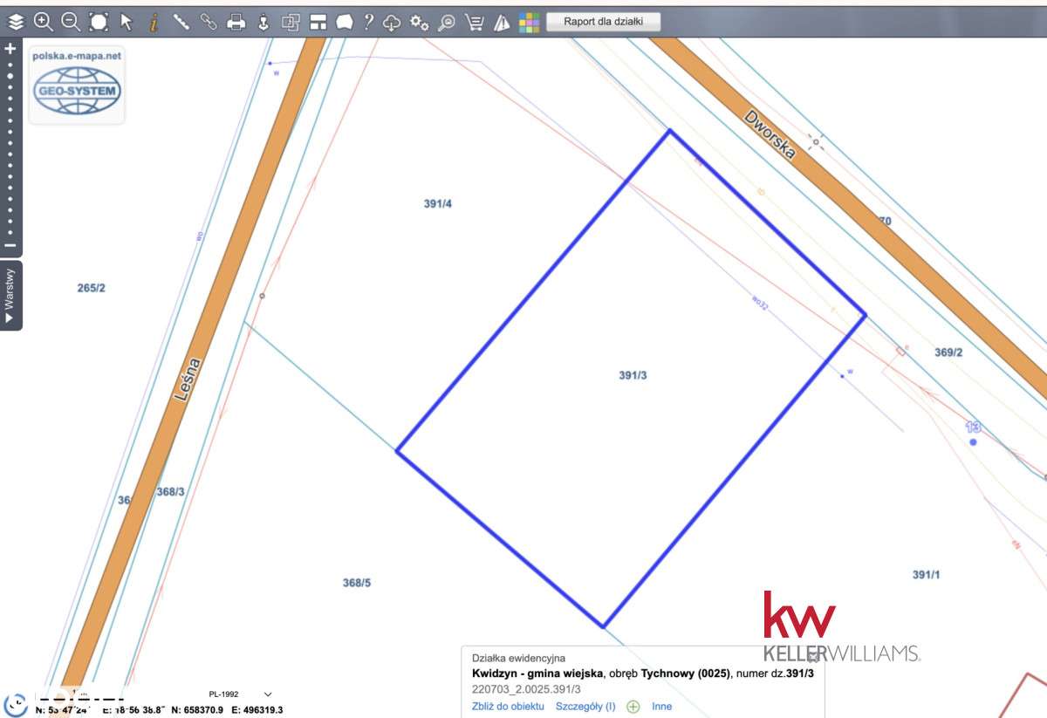Click the street view figure icon
Screen dimensions: 1047x718
(x=263, y=22)
